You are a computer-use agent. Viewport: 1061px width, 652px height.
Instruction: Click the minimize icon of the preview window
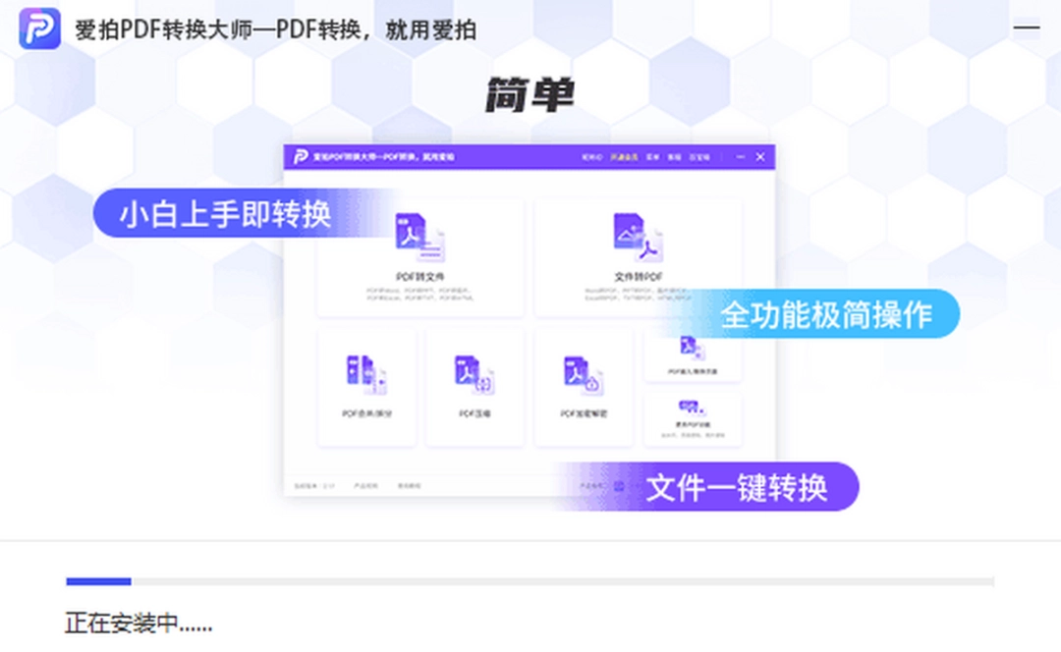[x=740, y=157]
